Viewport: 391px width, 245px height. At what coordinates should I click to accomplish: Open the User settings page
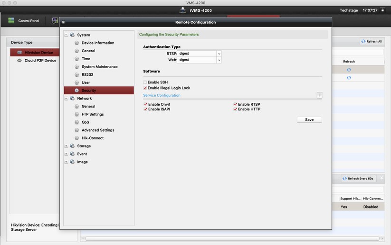coord(86,82)
